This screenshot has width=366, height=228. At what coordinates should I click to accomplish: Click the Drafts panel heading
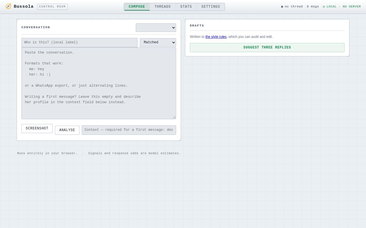(x=197, y=26)
